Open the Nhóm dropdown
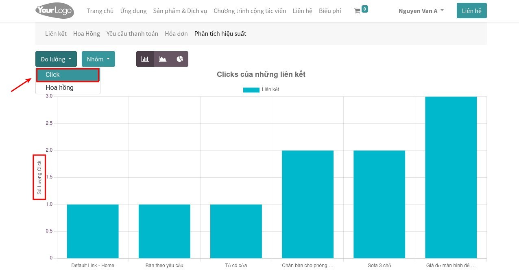Screen dimensions: 519x270 [x=98, y=59]
